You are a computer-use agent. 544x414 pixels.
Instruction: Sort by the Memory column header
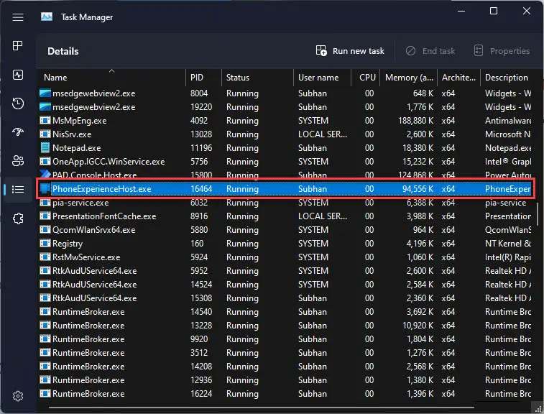(x=409, y=78)
